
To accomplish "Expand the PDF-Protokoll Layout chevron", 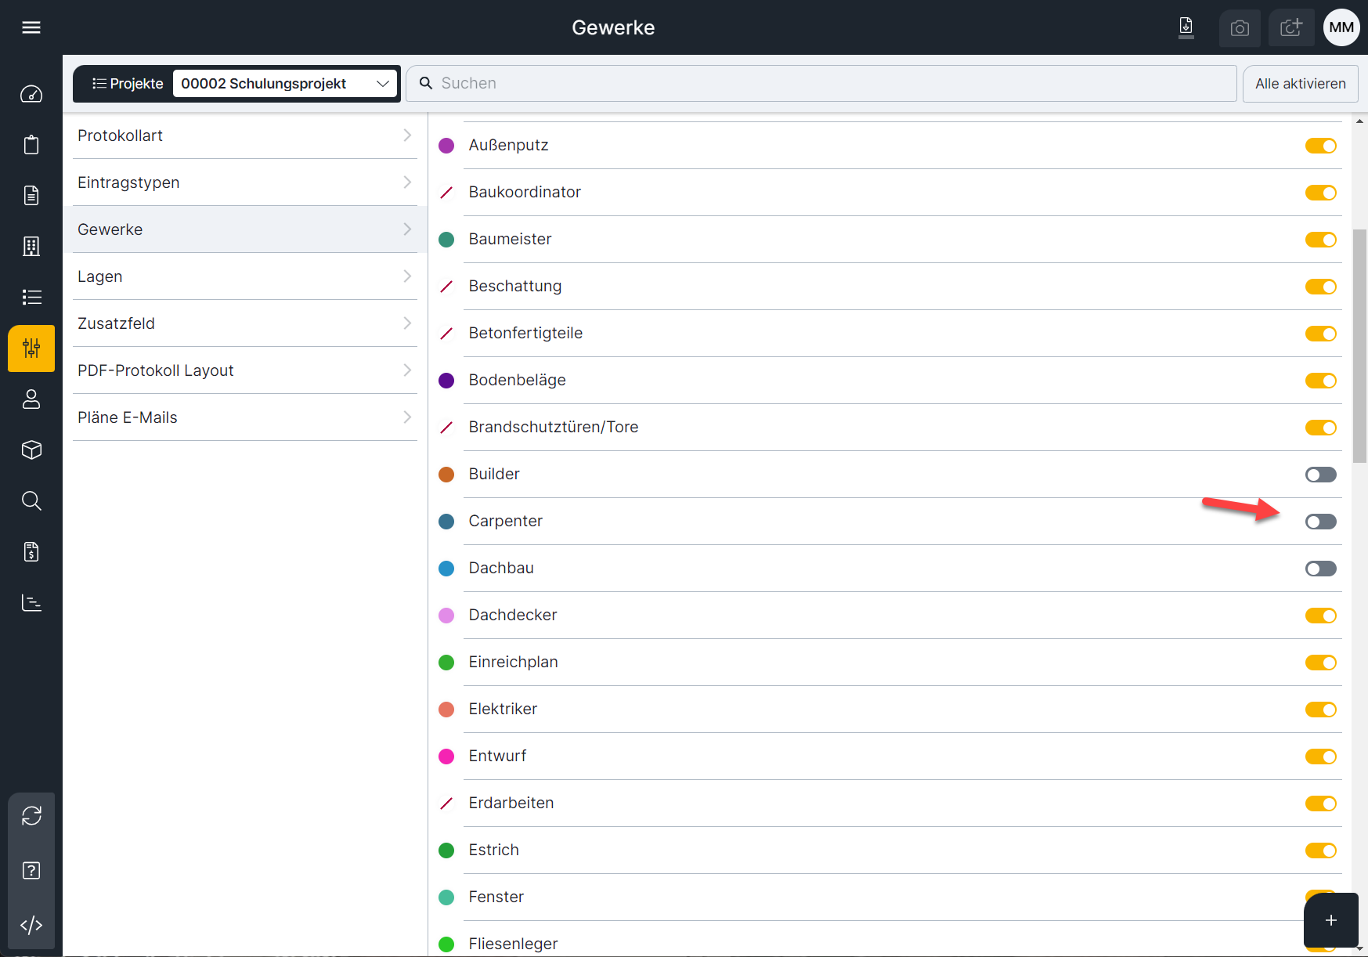I will tap(407, 370).
